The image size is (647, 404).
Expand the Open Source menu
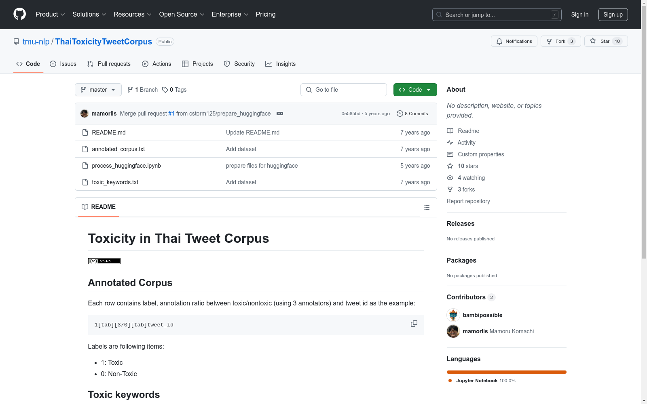[x=182, y=15]
